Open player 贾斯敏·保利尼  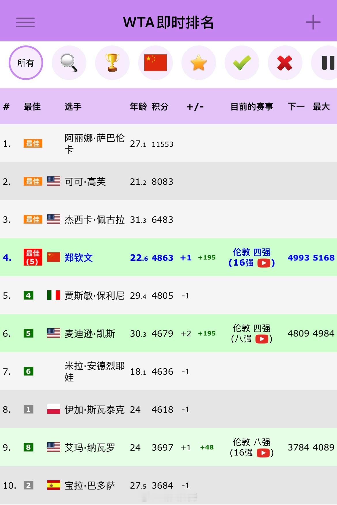(94, 296)
